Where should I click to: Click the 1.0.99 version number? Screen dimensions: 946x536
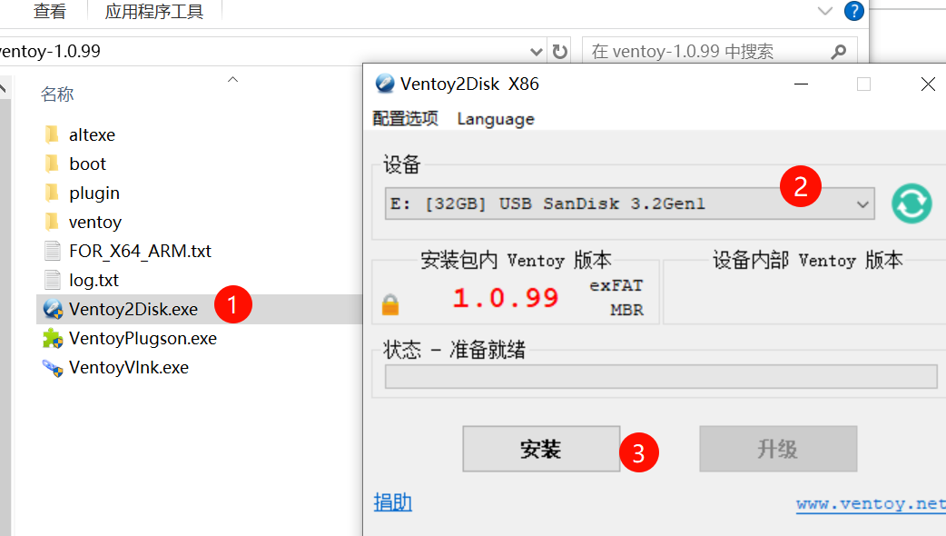[506, 298]
